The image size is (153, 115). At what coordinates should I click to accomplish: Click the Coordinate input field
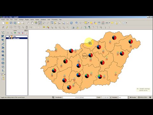pos(79,97)
